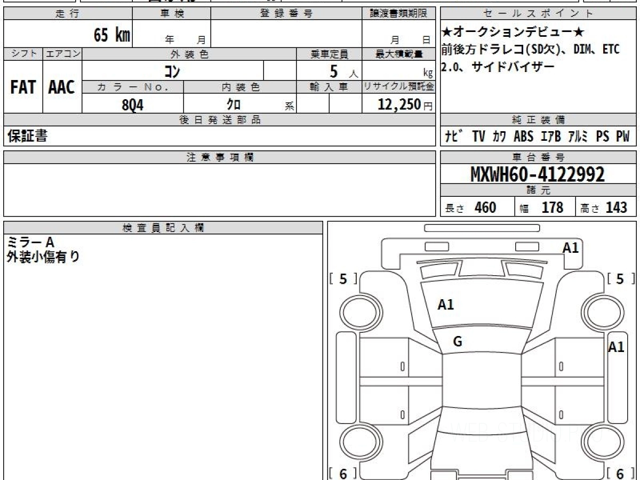640x480 pixels.
Task: Select the "セールスポイント" section header
Action: pyautogui.click(x=539, y=14)
